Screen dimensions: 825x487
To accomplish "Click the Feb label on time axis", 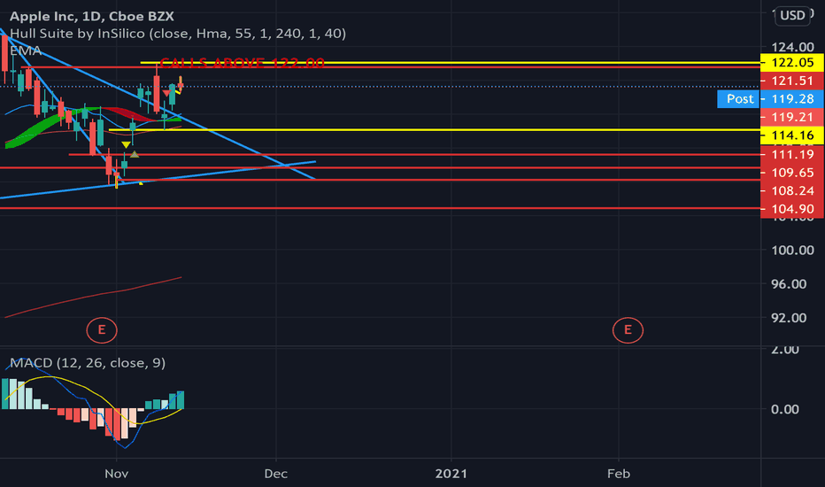I will tap(618, 474).
